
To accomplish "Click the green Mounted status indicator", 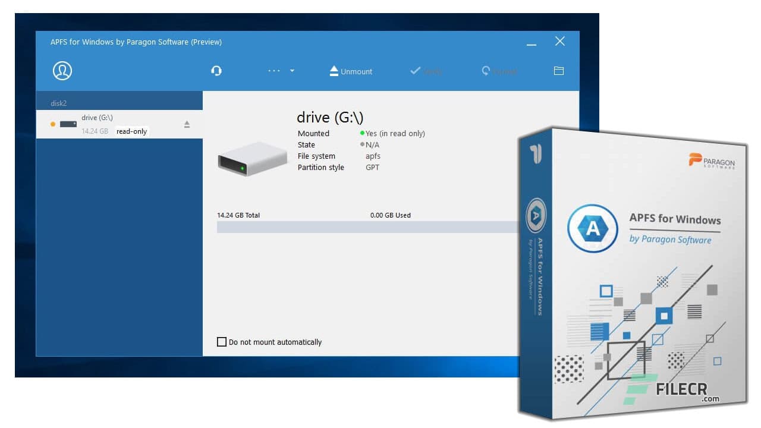I will click(x=363, y=133).
